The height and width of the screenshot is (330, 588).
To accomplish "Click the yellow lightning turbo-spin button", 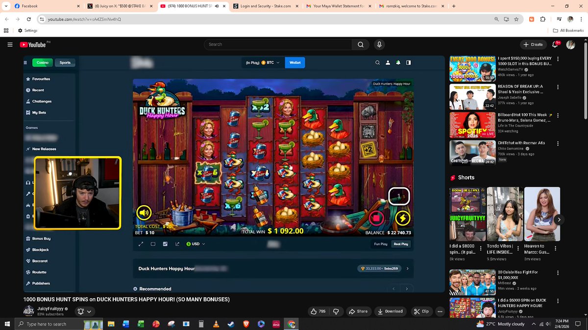I will tap(402, 218).
